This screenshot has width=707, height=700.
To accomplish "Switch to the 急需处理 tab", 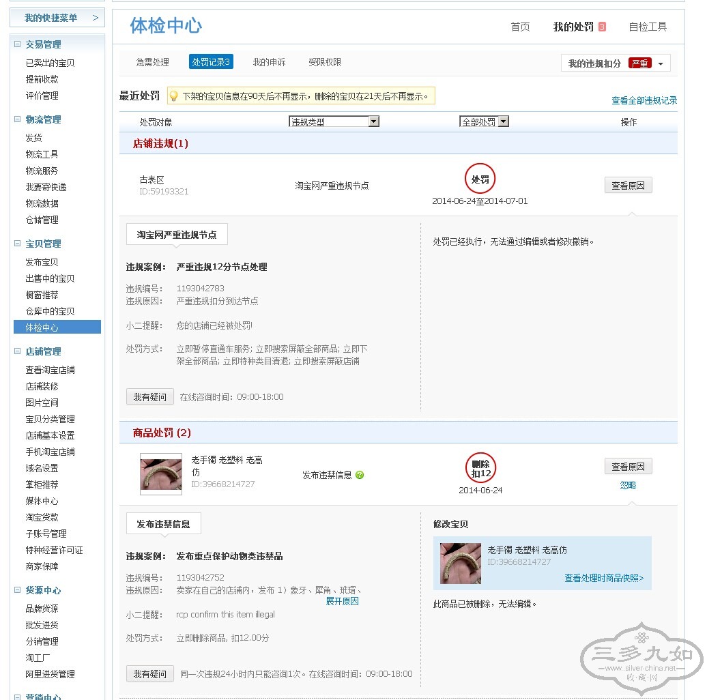I will pos(152,62).
